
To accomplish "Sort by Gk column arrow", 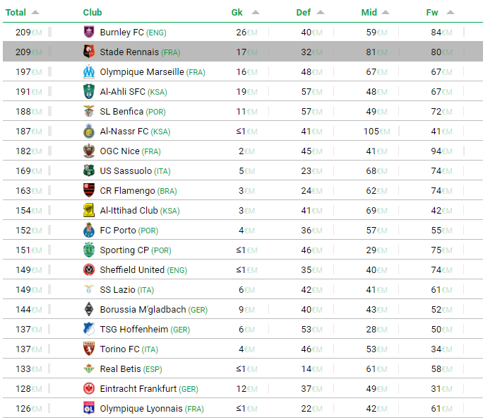I will click(x=256, y=12).
